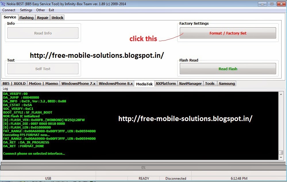This screenshot has width=287, height=182.
Task: Switch to the Unlock tab
Action: (x=57, y=18)
